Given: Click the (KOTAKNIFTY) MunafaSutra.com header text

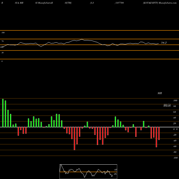Looking at the screenshot, I should point(160,3).
